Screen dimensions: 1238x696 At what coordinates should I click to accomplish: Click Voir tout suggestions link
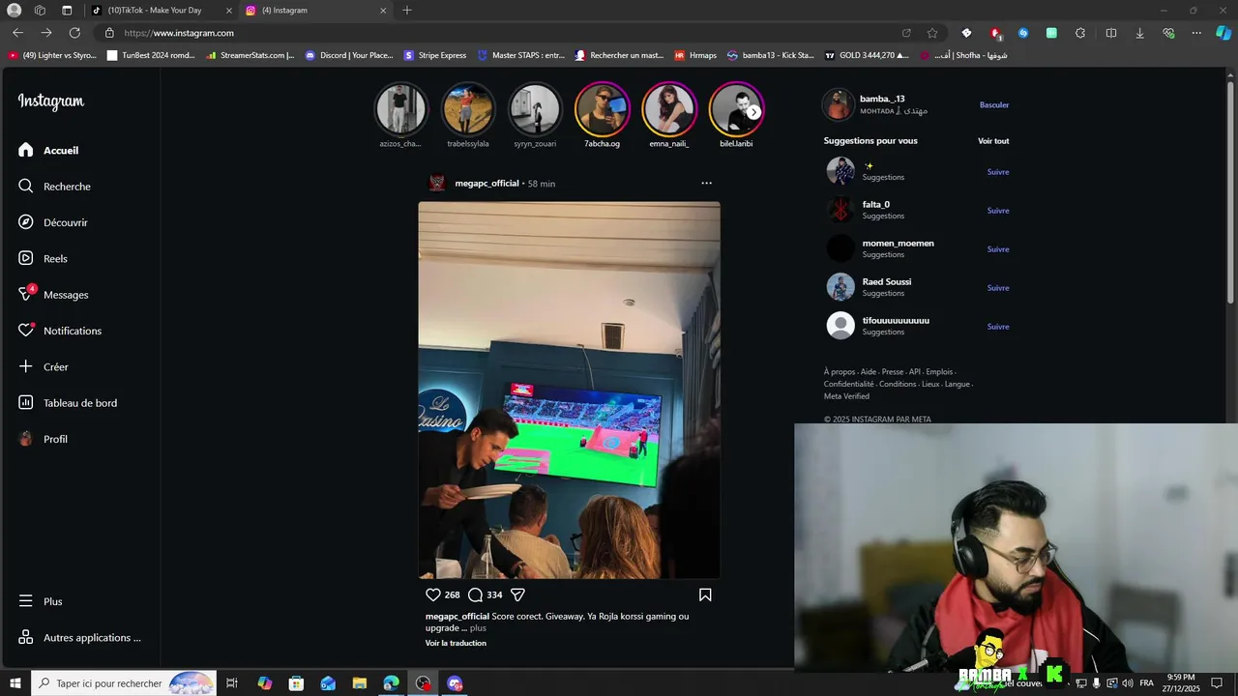coord(993,141)
